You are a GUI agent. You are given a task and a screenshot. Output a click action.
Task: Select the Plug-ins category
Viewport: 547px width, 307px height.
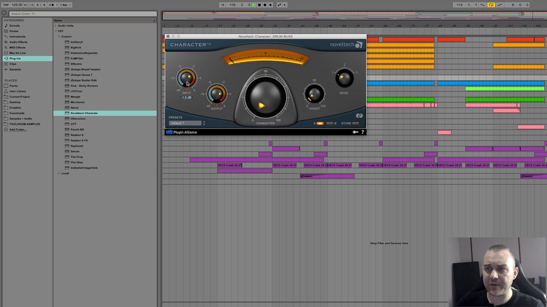tap(27, 59)
